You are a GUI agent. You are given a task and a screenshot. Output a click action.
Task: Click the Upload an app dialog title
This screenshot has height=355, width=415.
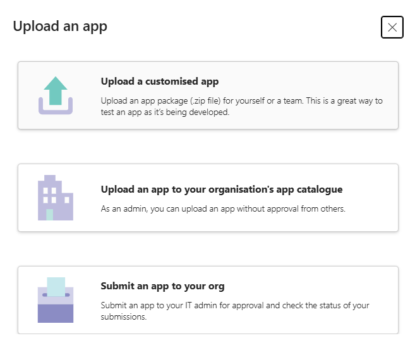click(x=60, y=27)
